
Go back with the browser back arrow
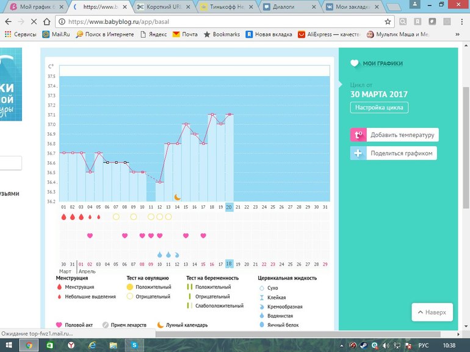point(8,21)
